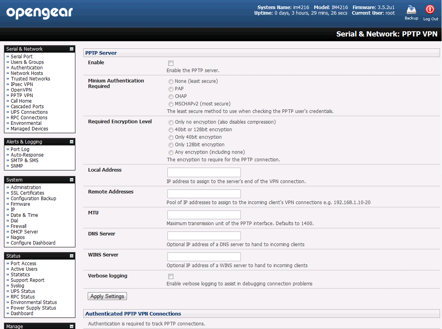The image size is (442, 329).
Task: Go to Firewall under System
Action: [19, 226]
